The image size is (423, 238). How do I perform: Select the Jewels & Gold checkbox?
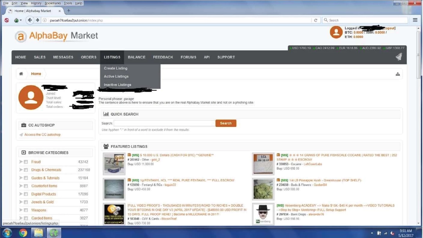coord(26,202)
